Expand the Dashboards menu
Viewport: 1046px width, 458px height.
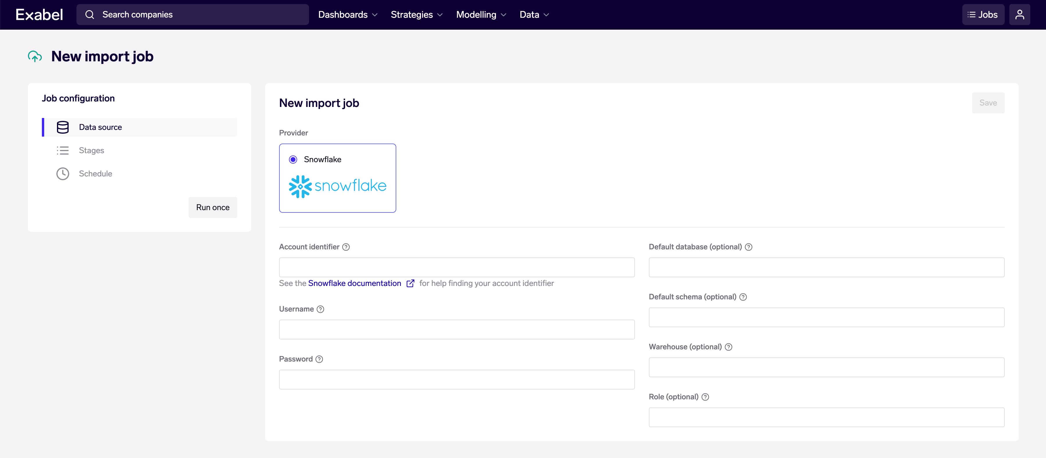pos(348,15)
